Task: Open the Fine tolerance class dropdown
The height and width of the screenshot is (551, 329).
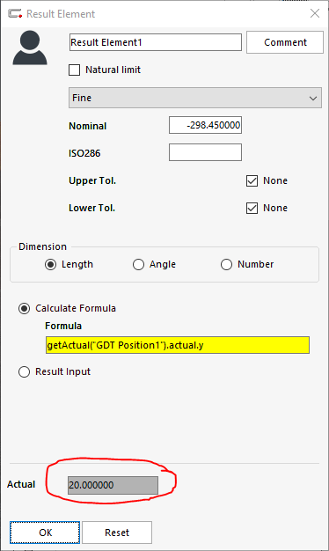Action: click(195, 98)
